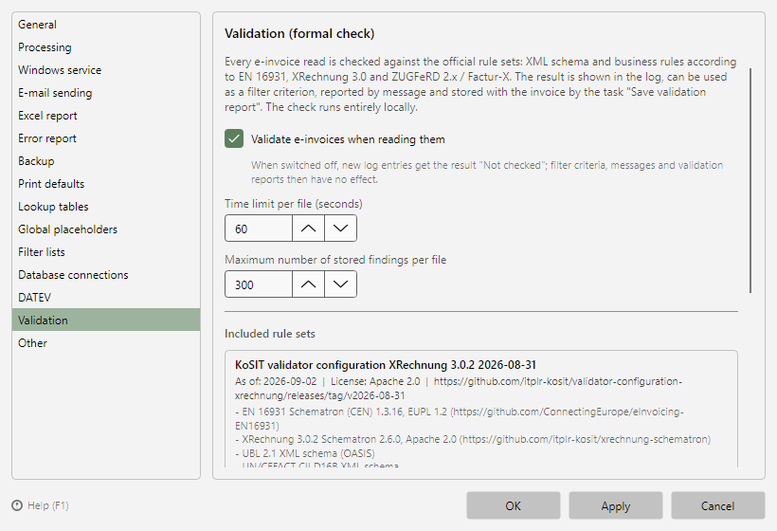Open Backup settings
The image size is (777, 531).
tap(106, 161)
